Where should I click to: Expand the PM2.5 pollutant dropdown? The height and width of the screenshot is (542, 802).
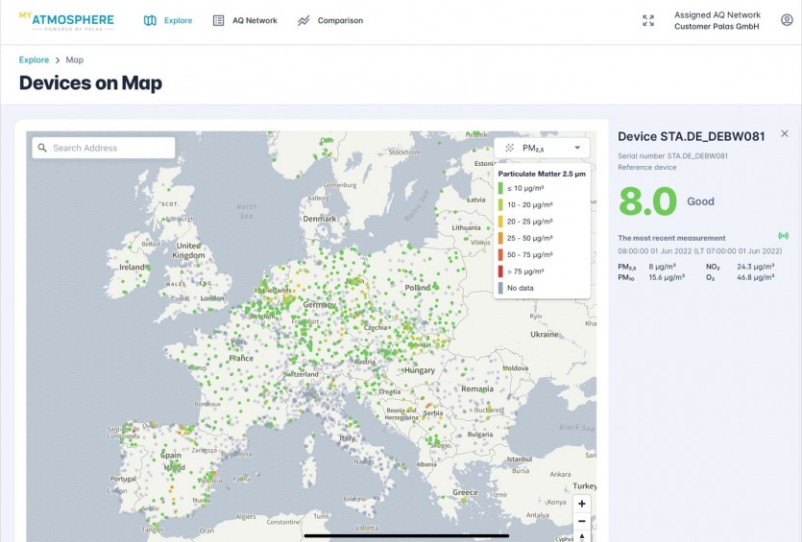point(542,148)
